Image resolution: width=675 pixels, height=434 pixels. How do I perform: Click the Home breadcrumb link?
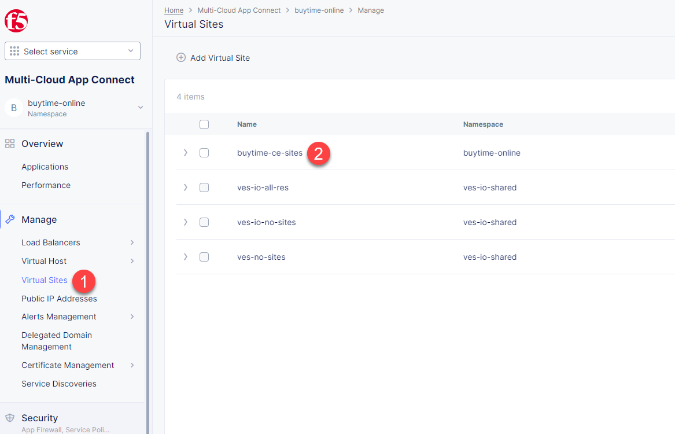click(x=174, y=10)
